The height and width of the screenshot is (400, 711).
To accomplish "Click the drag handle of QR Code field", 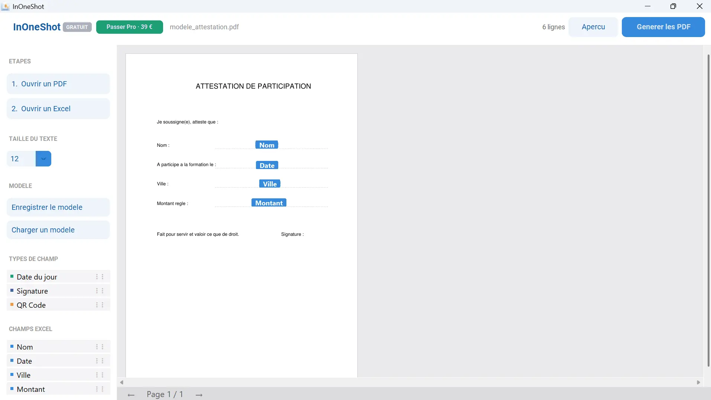I will coord(100,305).
